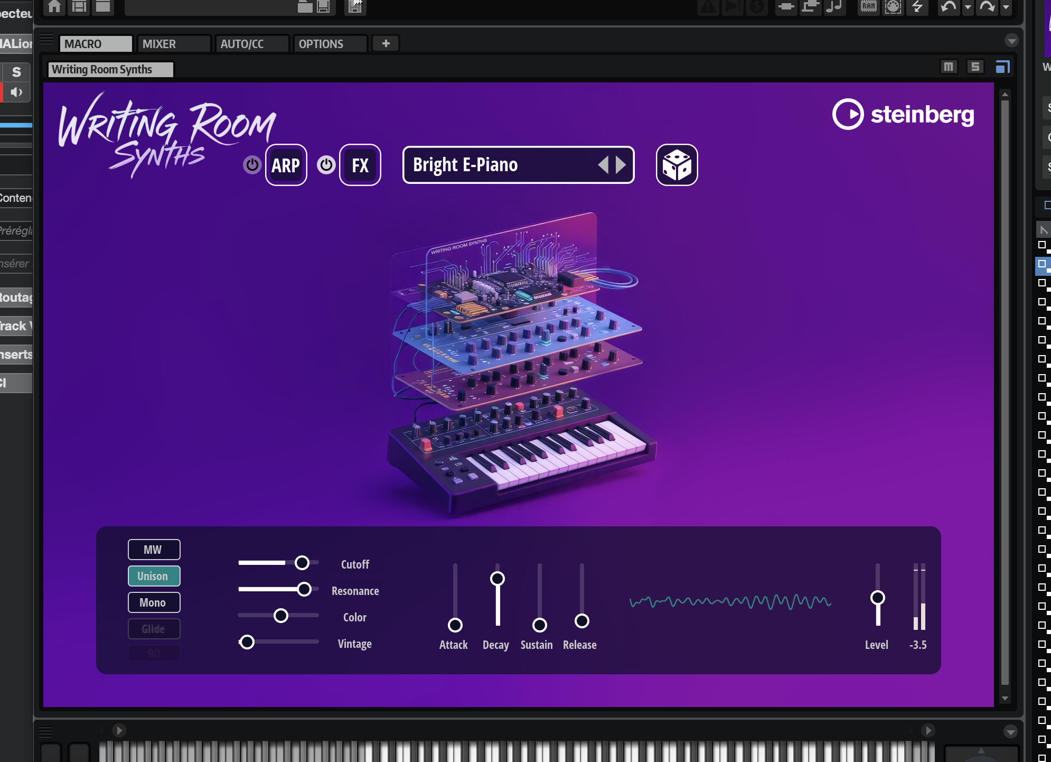Select next preset with right arrow

point(621,165)
